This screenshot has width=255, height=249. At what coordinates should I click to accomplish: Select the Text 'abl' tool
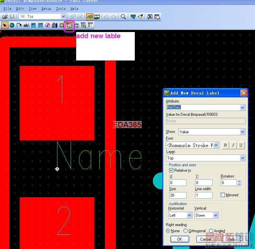[x=26, y=25]
